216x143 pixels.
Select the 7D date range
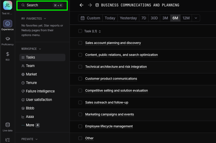coord(144,18)
